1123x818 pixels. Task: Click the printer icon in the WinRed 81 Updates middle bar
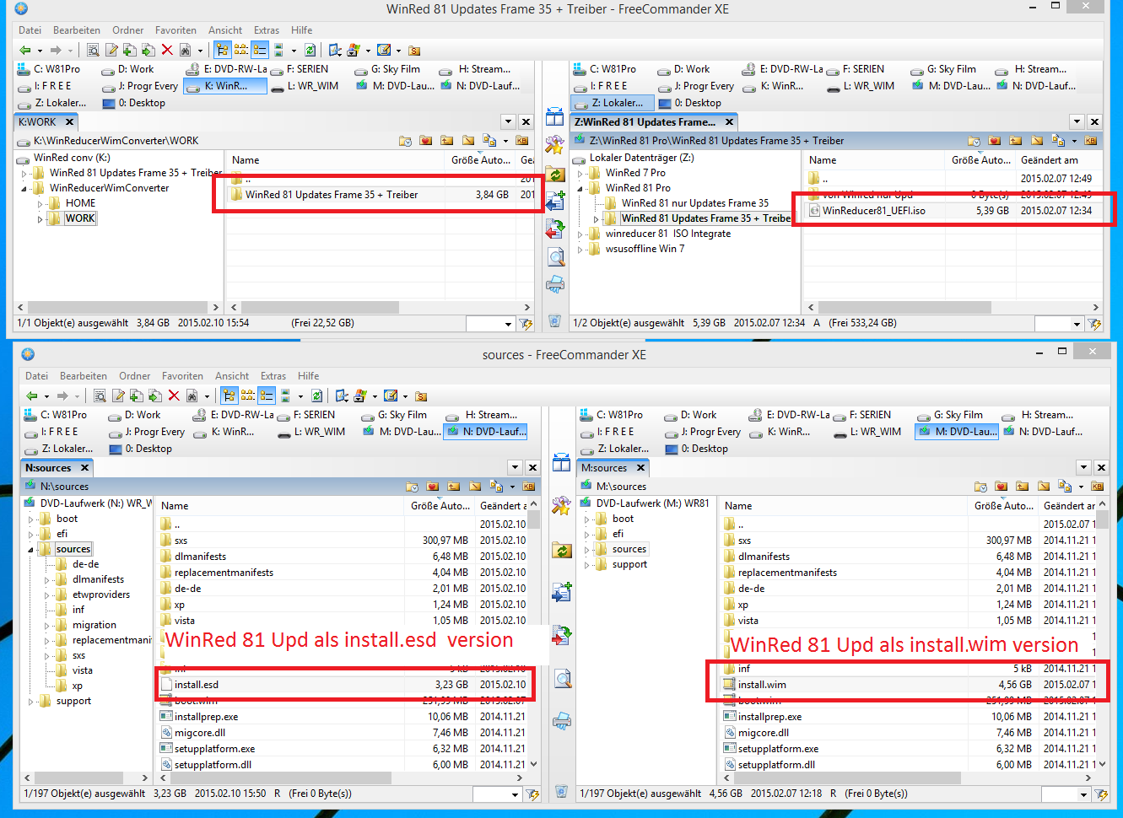click(x=554, y=284)
